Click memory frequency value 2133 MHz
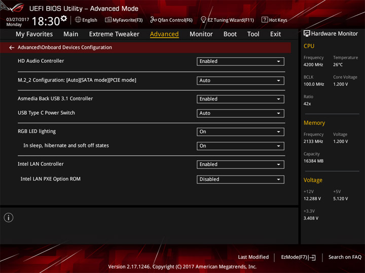Image resolution: width=365 pixels, height=273 pixels. pyautogui.click(x=313, y=142)
